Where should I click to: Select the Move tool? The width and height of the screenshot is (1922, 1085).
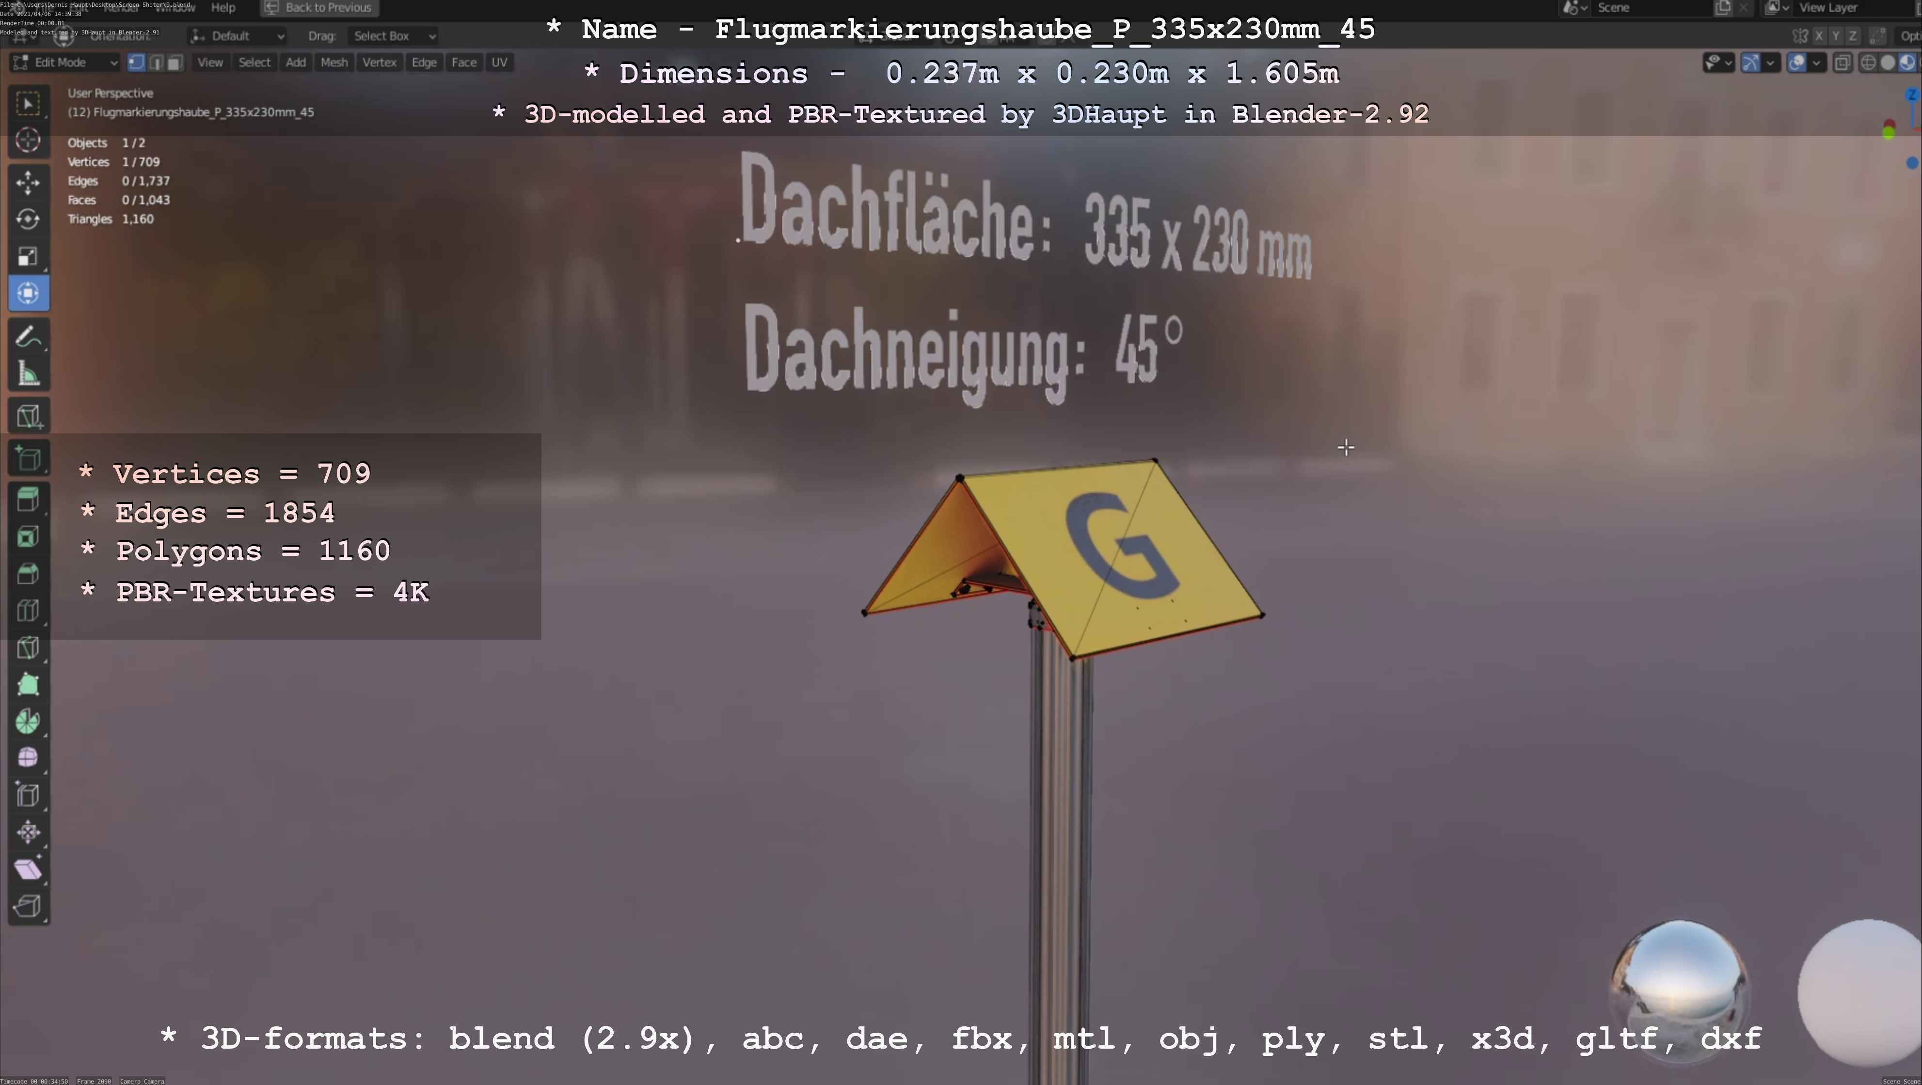[28, 182]
